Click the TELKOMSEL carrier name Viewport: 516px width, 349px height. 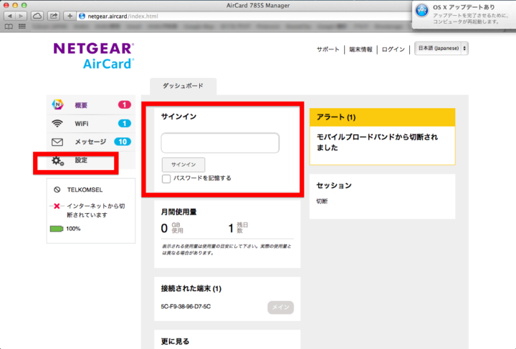[x=85, y=190]
